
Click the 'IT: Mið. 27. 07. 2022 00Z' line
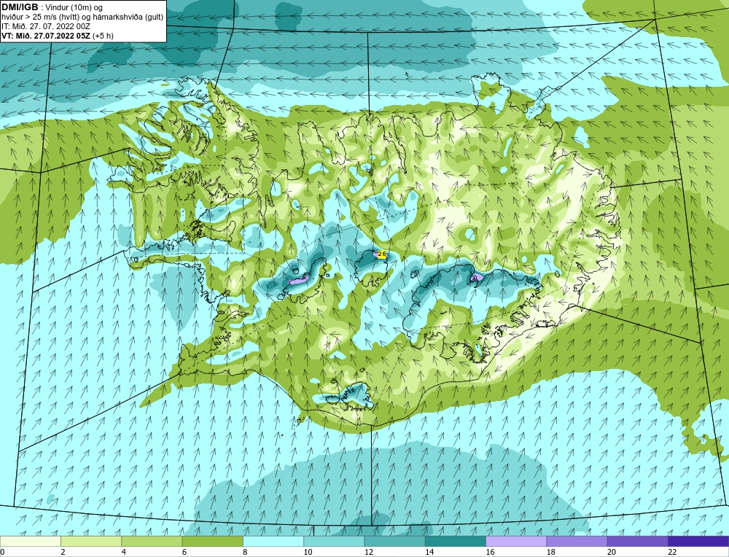point(46,26)
